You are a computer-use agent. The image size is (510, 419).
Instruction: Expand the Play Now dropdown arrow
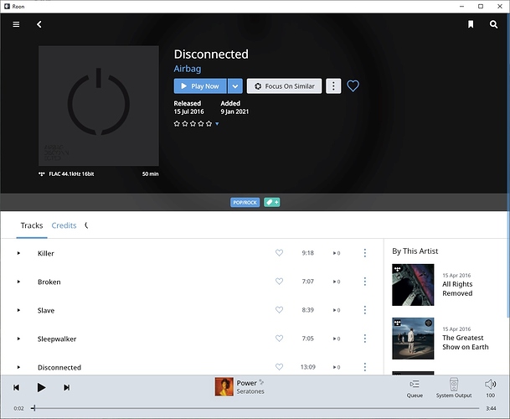pyautogui.click(x=235, y=86)
